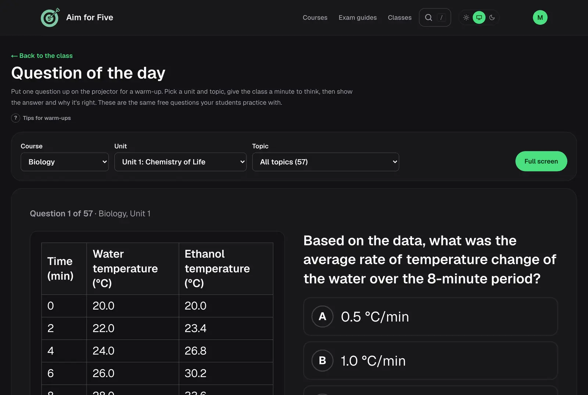Click the question text about average rate
Image resolution: width=588 pixels, height=395 pixels.
coord(430,259)
